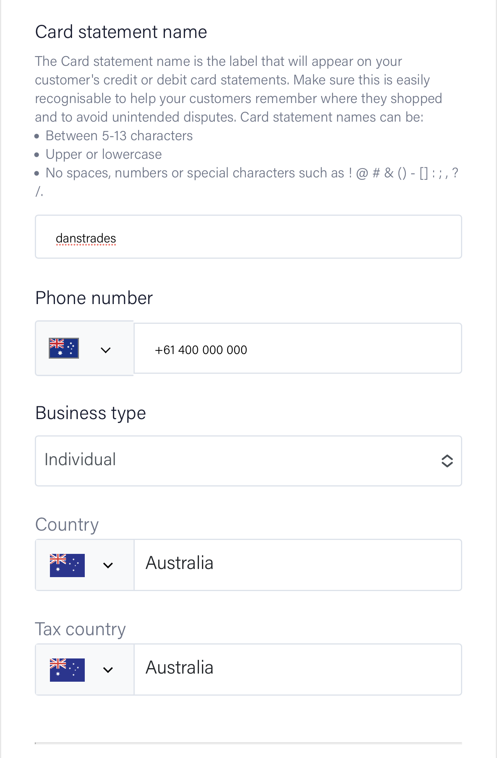Expand the Country selector chevron
The width and height of the screenshot is (497, 758).
pyautogui.click(x=108, y=565)
